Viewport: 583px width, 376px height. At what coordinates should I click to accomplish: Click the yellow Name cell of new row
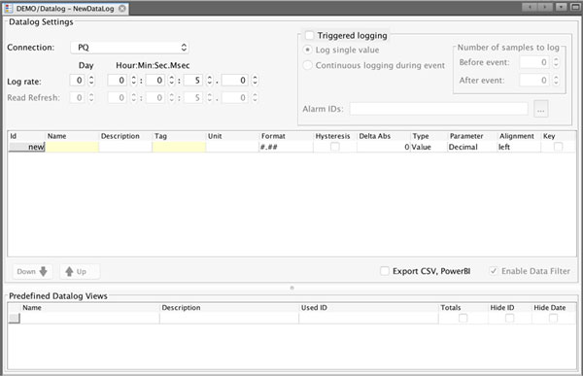point(72,147)
